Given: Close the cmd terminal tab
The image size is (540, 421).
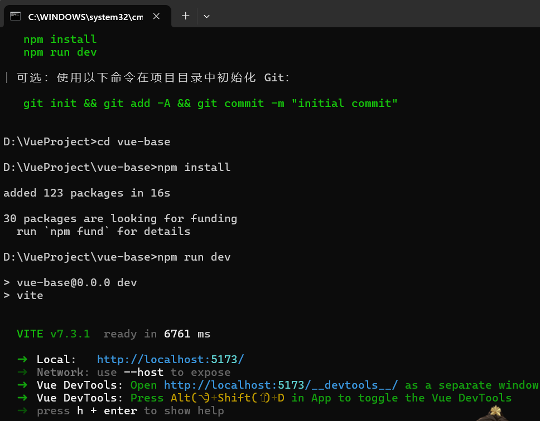Looking at the screenshot, I should coord(156,16).
